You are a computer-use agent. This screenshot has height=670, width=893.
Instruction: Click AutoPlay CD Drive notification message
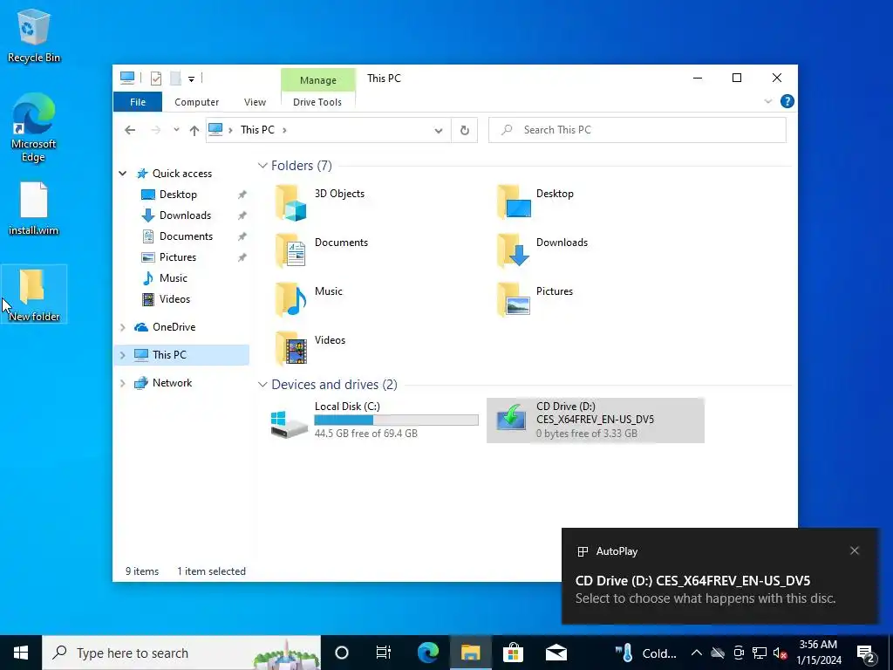705,589
